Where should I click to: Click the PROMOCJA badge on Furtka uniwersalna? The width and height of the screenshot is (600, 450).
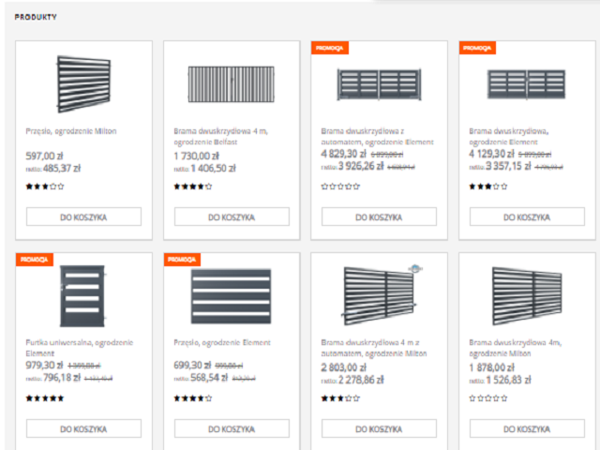pos(35,259)
